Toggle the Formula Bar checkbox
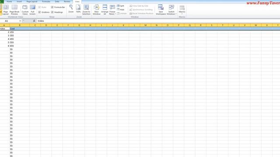 tap(52, 7)
